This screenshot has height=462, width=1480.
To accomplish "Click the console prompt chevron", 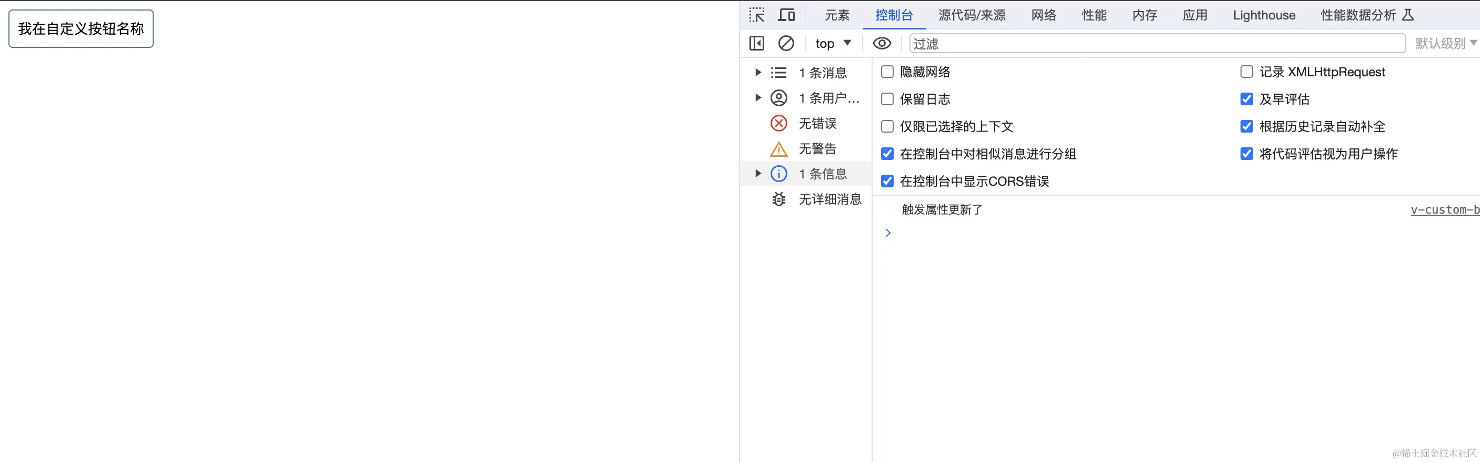I will click(888, 233).
